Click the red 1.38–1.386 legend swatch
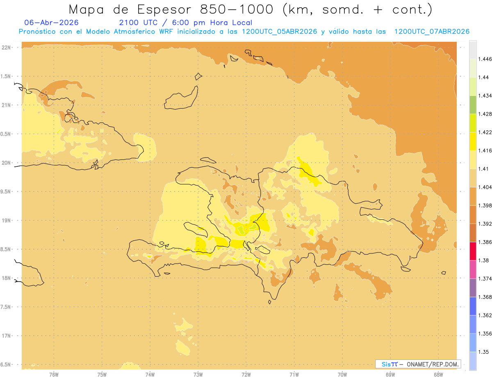492x380 pixels. coord(473,251)
